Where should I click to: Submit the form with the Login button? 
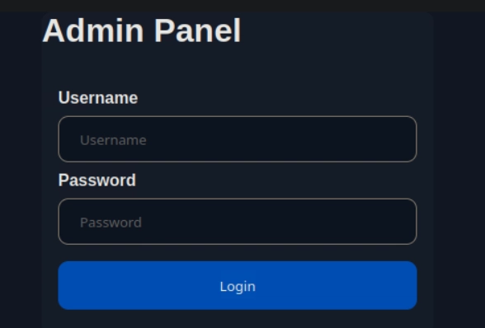(238, 285)
